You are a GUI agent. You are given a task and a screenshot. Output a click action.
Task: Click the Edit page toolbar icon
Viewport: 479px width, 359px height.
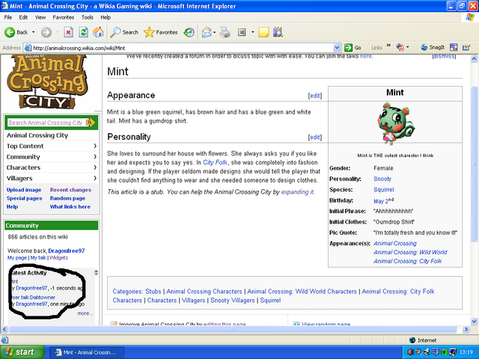pyautogui.click(x=242, y=32)
